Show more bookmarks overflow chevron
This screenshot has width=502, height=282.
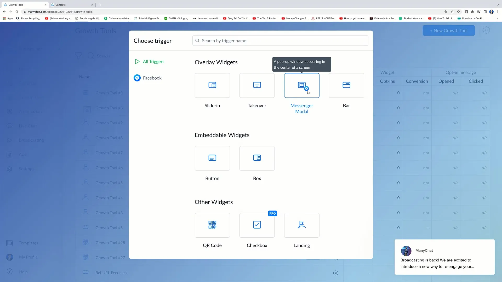(x=497, y=19)
